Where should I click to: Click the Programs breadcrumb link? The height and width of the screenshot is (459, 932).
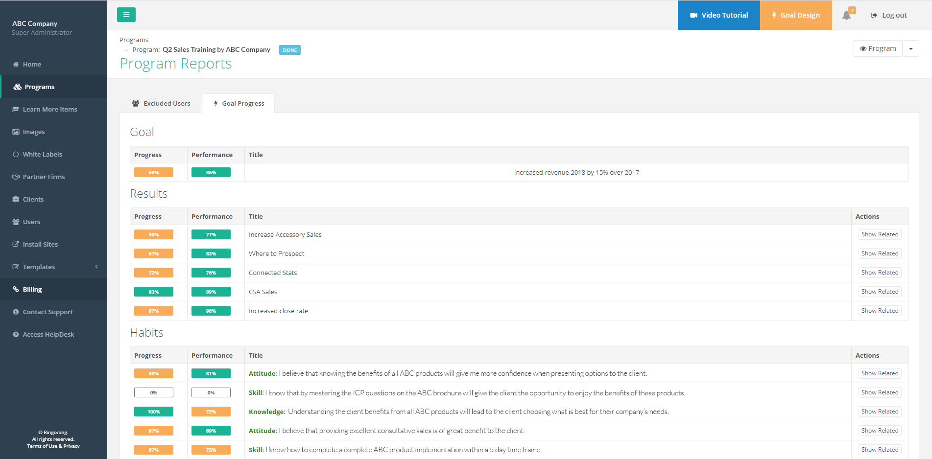tap(134, 40)
